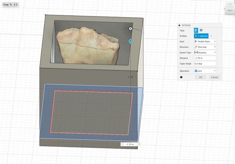Click the 'Snap To : 0.2' indicator
This screenshot has width=235, height=164.
click(x=11, y=4)
